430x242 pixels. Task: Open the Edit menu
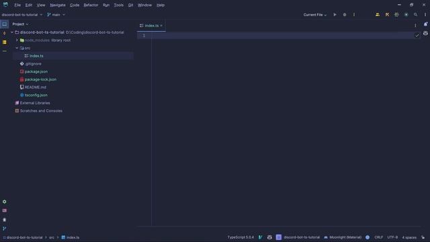point(29,5)
